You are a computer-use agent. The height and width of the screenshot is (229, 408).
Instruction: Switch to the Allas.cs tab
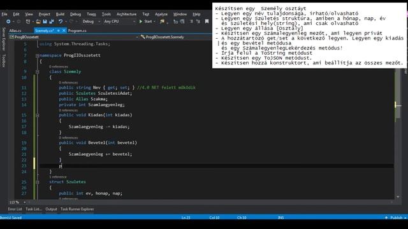point(15,31)
